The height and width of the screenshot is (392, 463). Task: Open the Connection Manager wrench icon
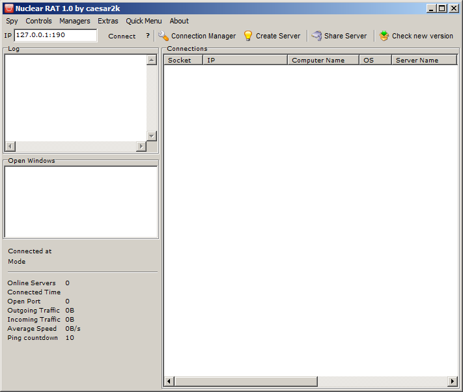[x=163, y=36]
